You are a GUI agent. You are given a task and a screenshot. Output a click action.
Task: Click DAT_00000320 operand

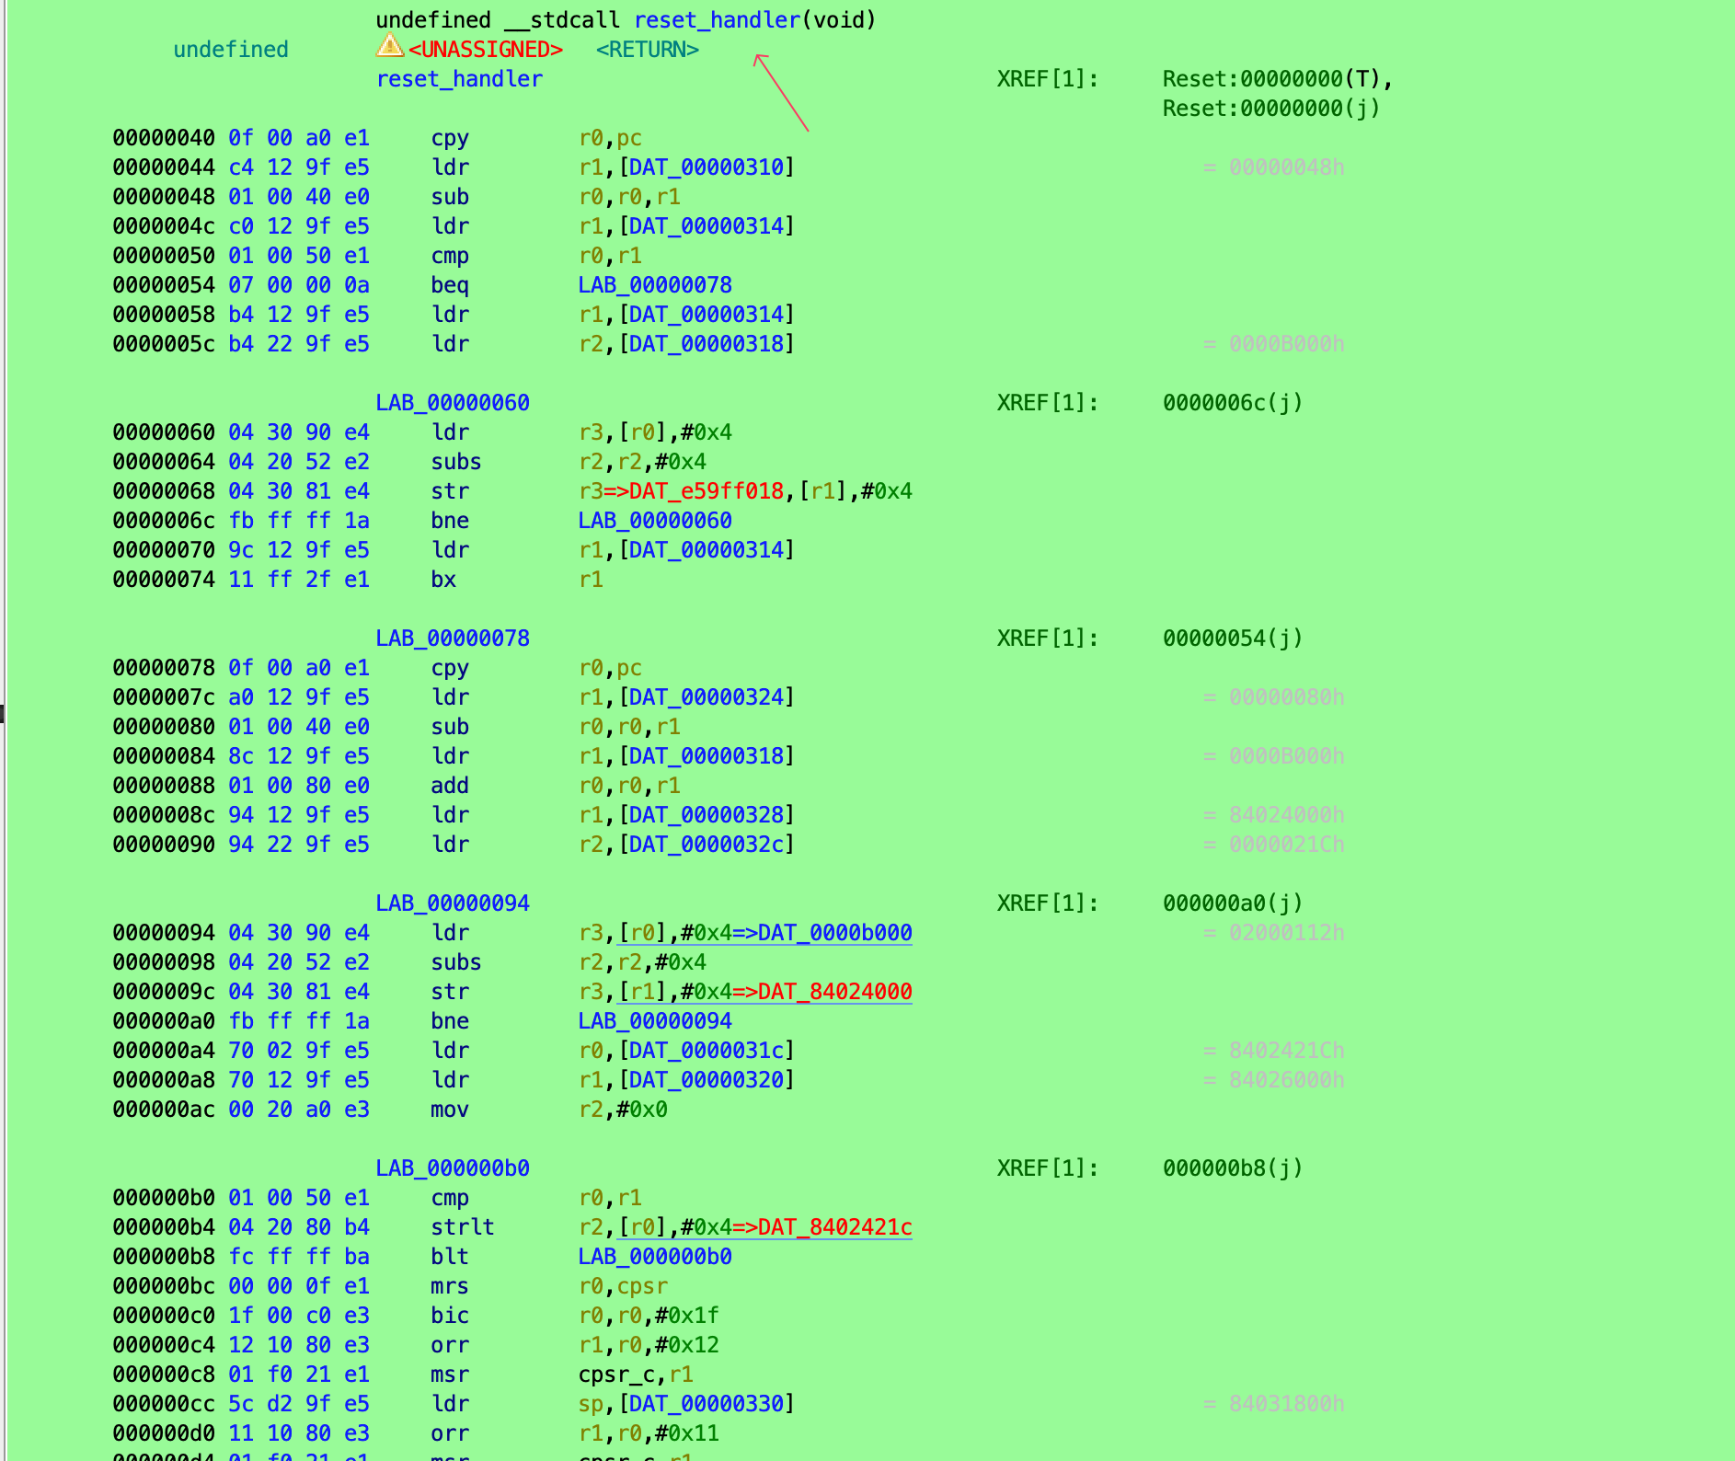coord(707,1080)
